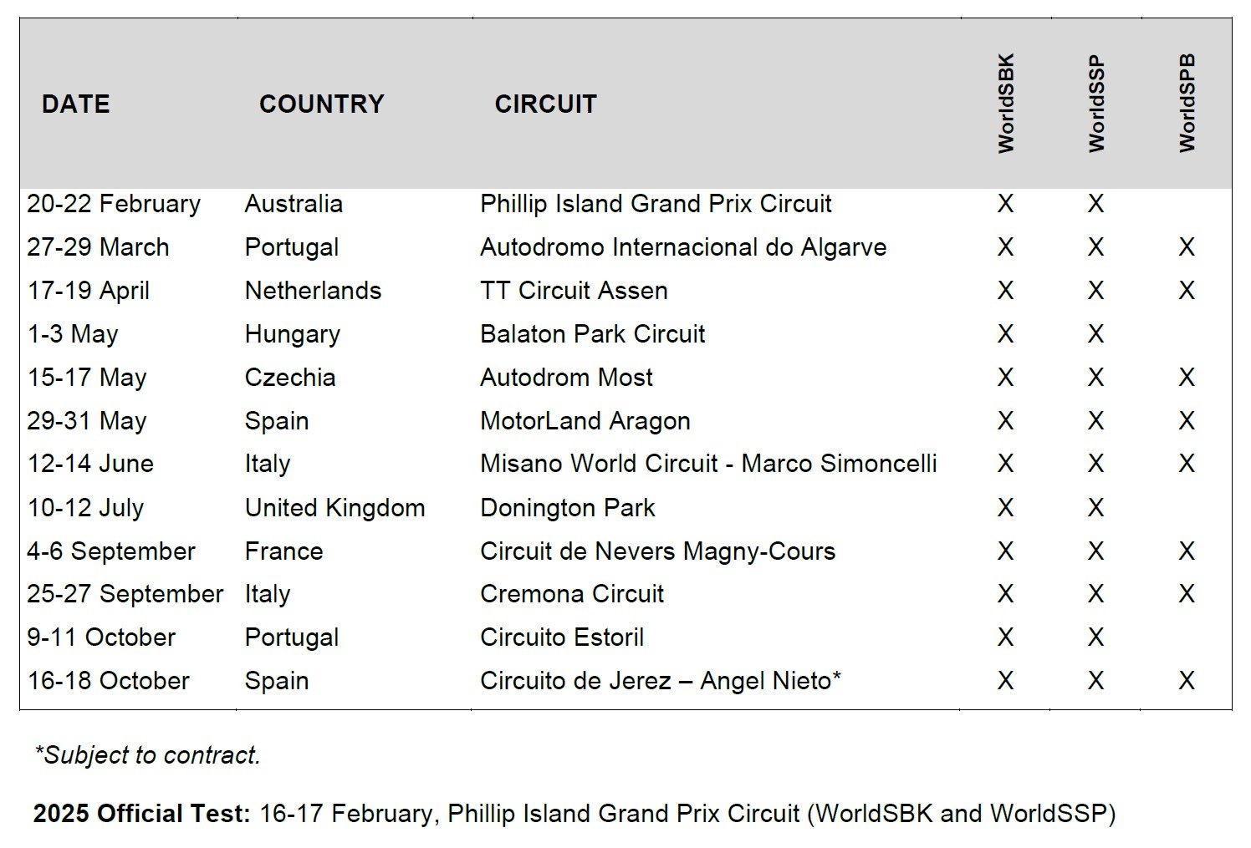The width and height of the screenshot is (1251, 848).
Task: Select the Phillip Island Grand Prix Circuit cell
Action: click(656, 204)
